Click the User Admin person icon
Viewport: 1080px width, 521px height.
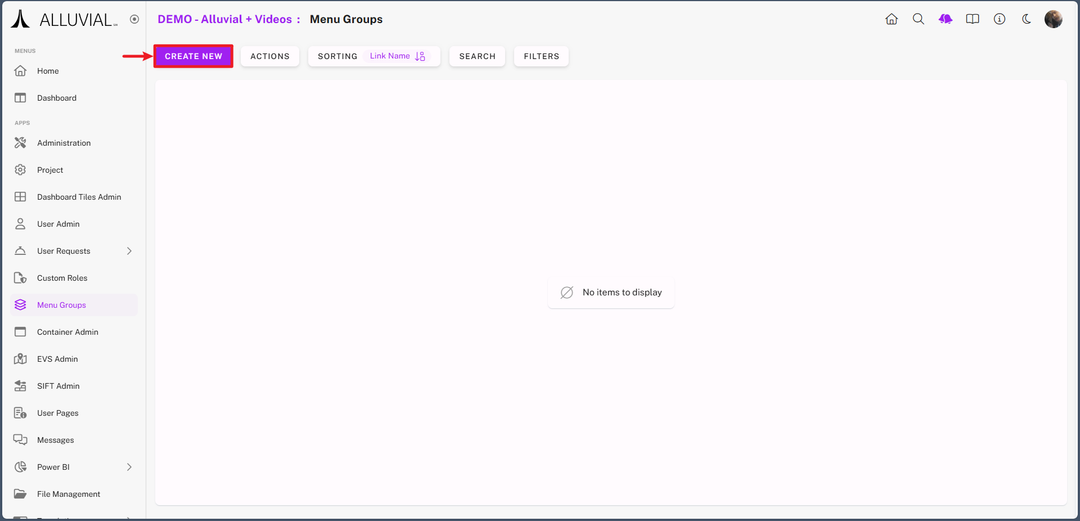(x=20, y=224)
